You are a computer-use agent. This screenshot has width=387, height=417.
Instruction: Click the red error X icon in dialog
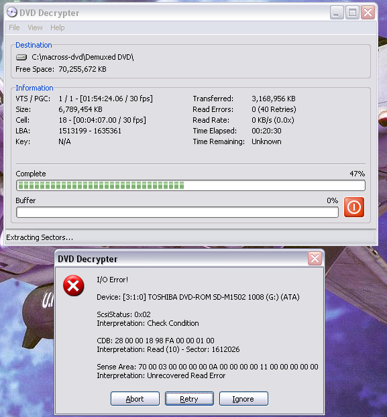coord(73,286)
